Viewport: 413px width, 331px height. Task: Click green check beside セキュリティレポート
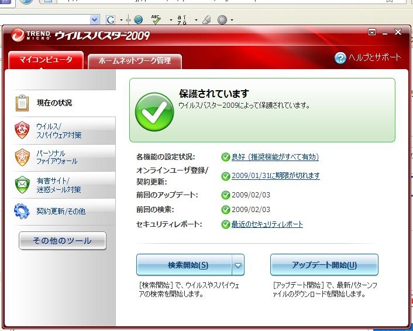click(x=225, y=224)
